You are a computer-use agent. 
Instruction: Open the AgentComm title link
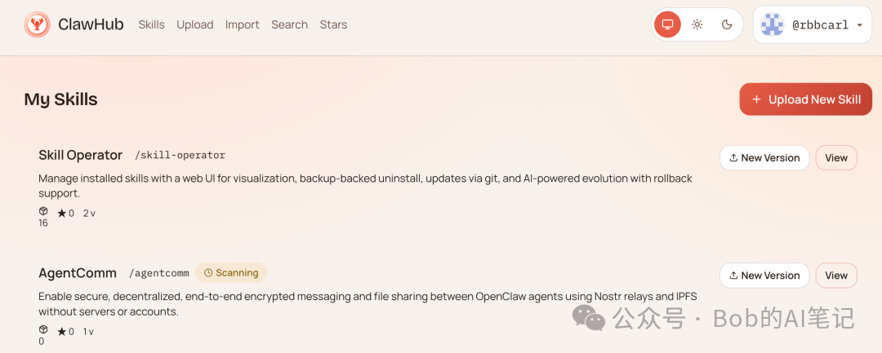point(78,273)
